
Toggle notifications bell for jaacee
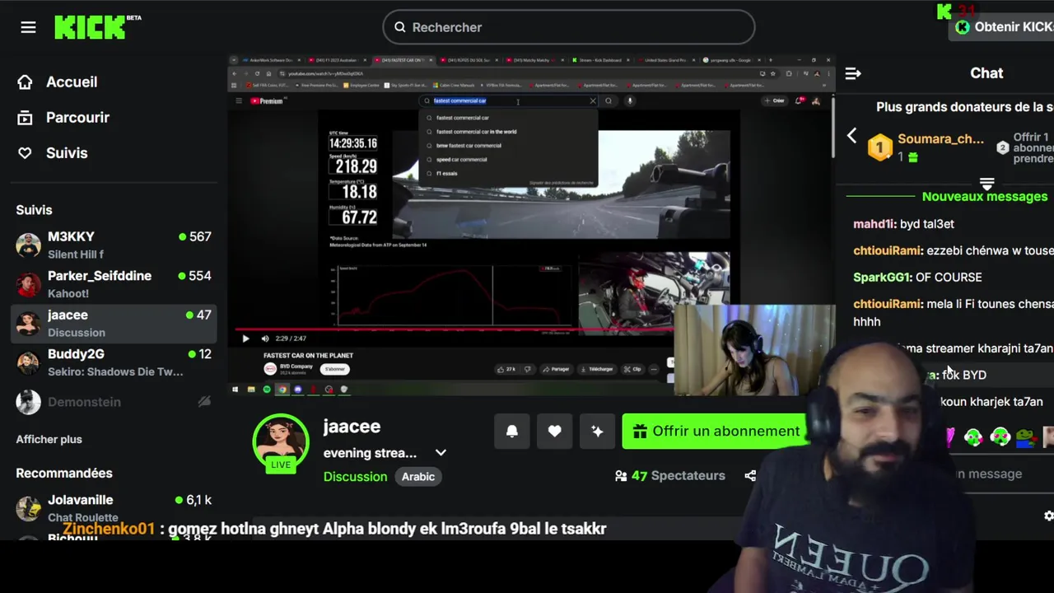click(x=511, y=432)
